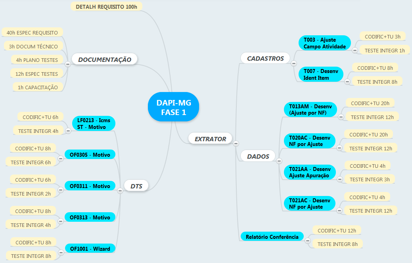Viewport: 412px width, 263px height.
Task: Select CODIFIC+TU 4h under T021AA
Action: (x=367, y=166)
